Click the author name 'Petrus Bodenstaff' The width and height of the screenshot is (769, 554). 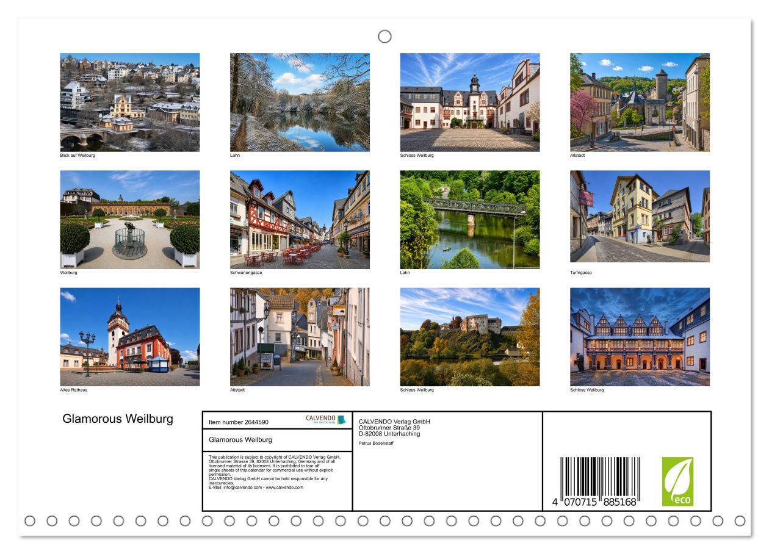376,443
